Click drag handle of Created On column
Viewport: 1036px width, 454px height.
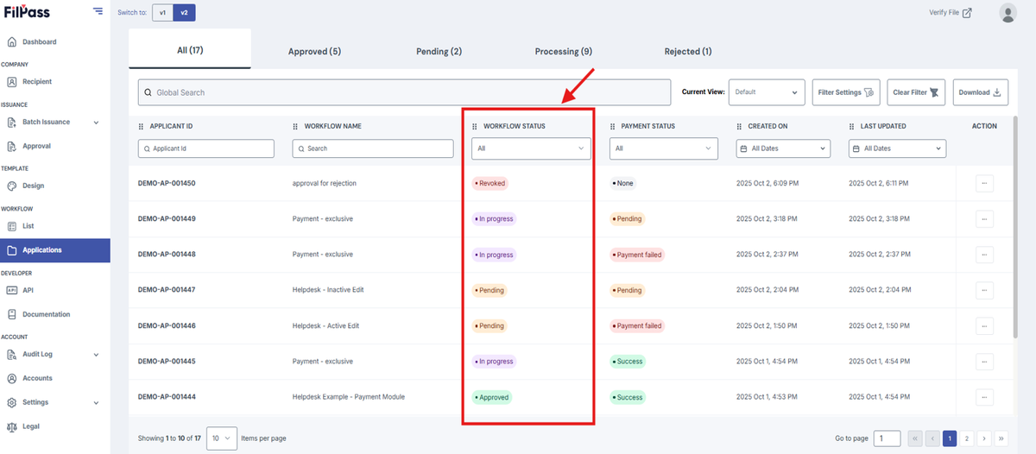coord(740,126)
